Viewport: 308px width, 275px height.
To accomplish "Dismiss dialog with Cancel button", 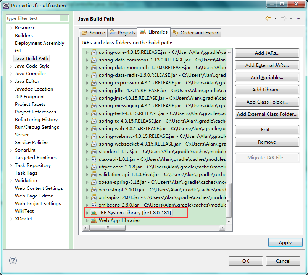I will point(283,261).
